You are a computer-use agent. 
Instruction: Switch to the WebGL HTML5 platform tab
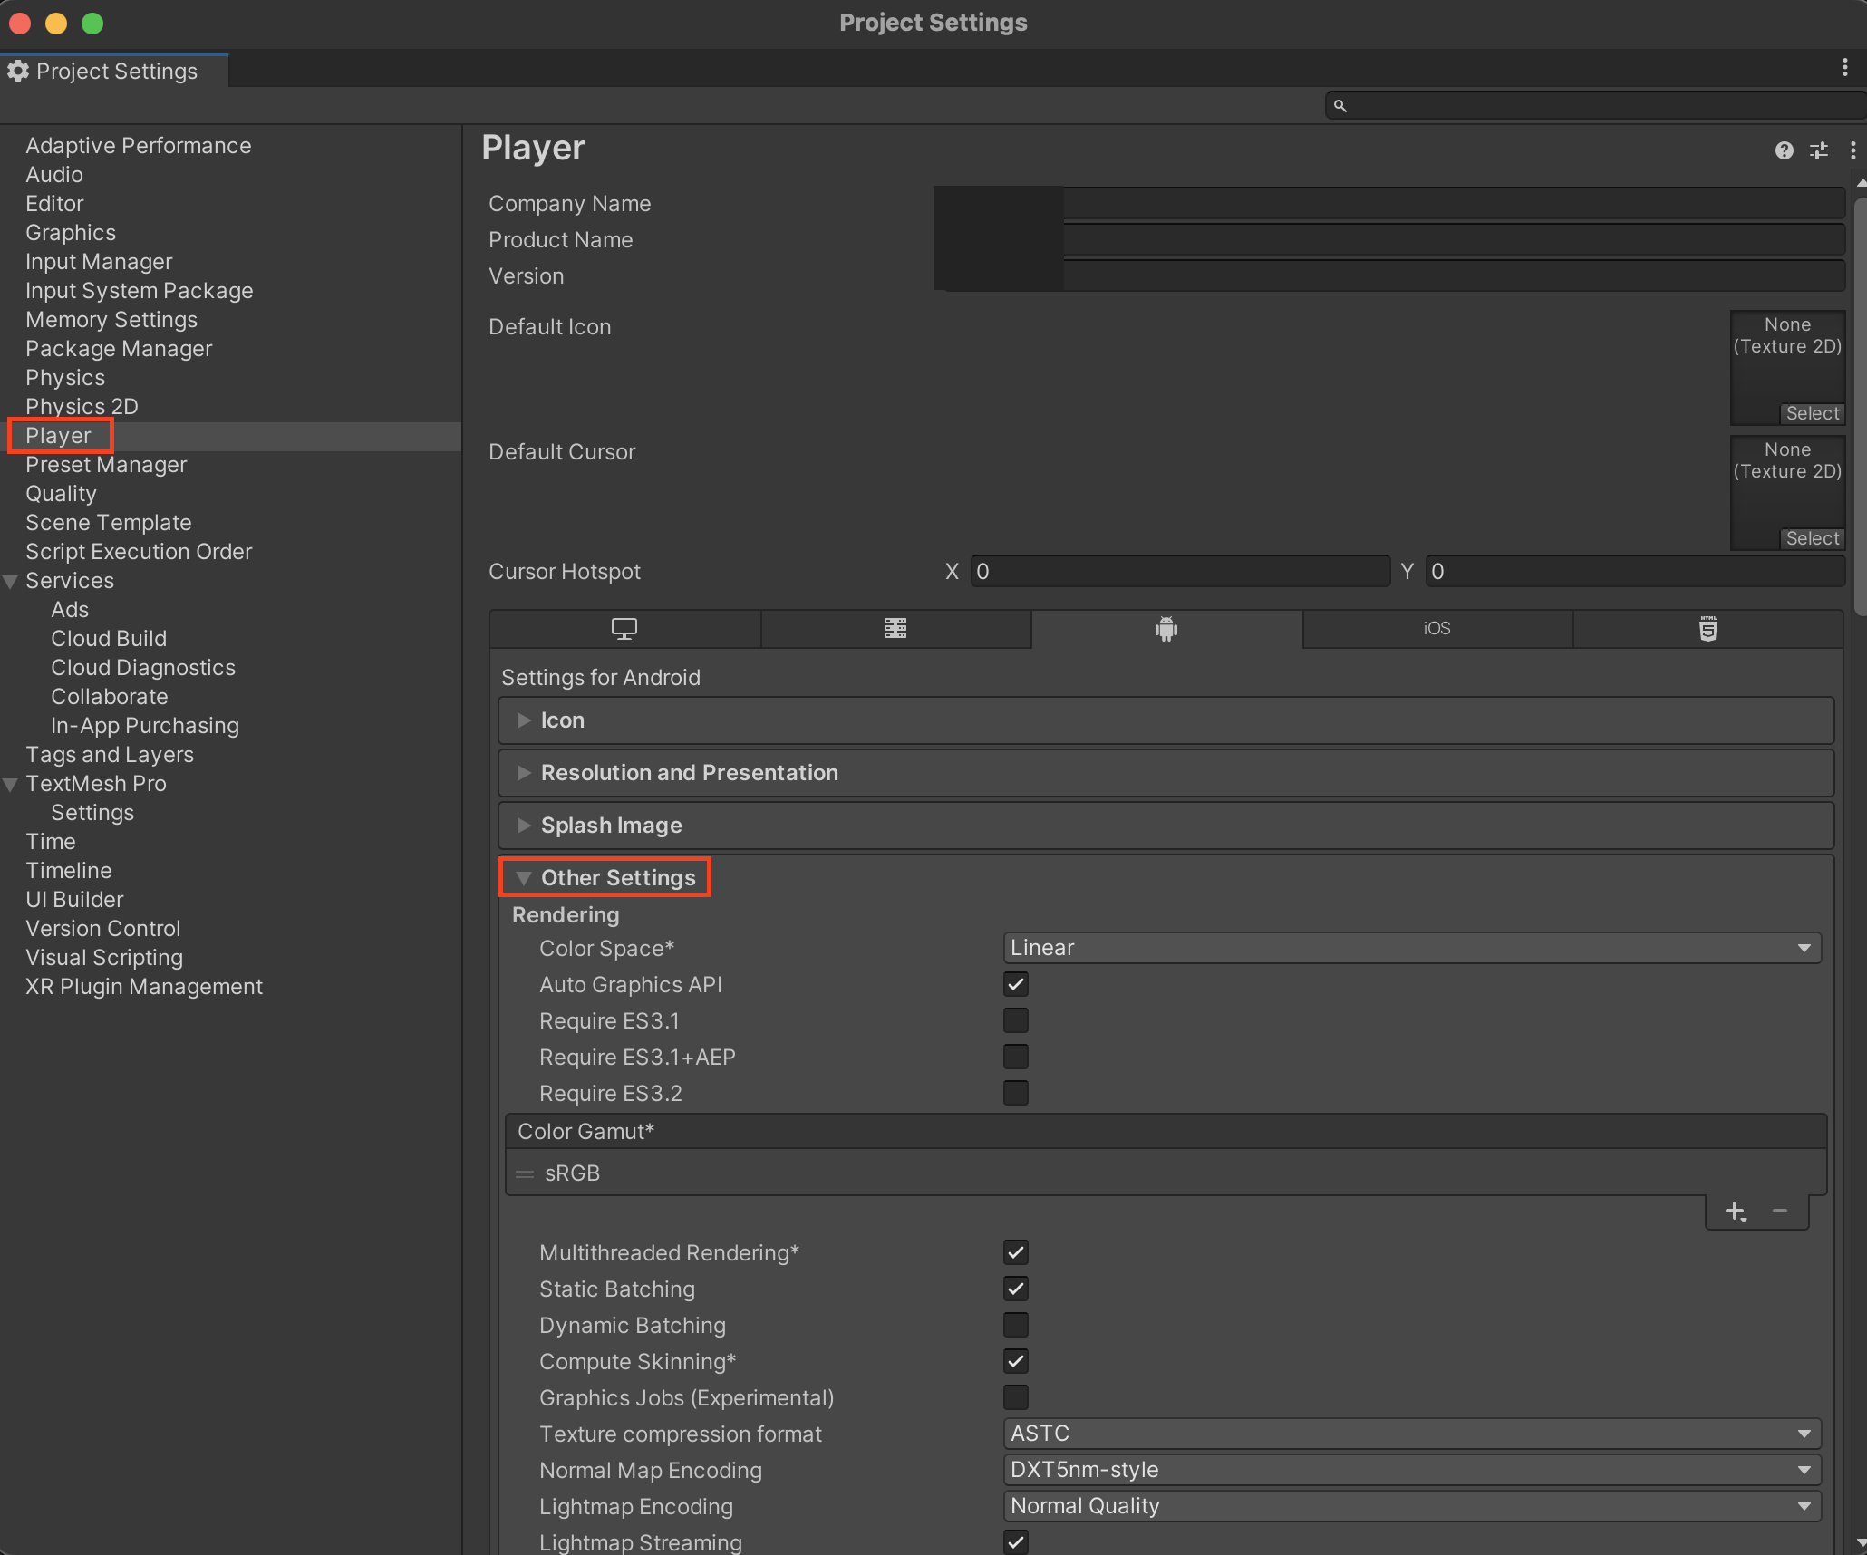coord(1707,629)
